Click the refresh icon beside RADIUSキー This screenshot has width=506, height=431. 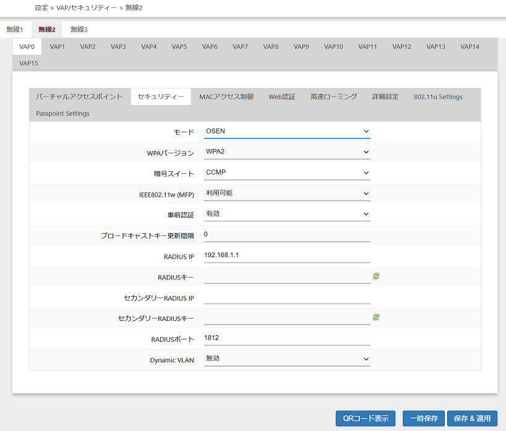point(376,276)
